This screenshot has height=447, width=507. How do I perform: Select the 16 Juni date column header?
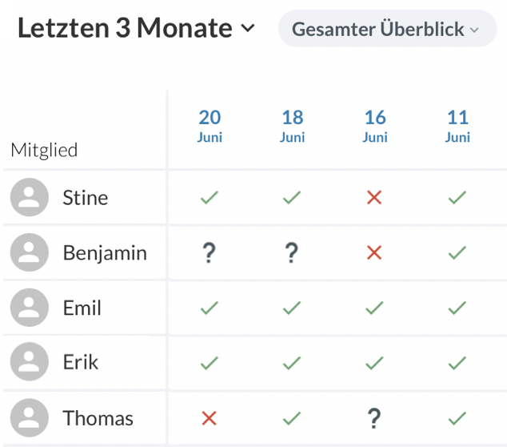pyautogui.click(x=375, y=126)
